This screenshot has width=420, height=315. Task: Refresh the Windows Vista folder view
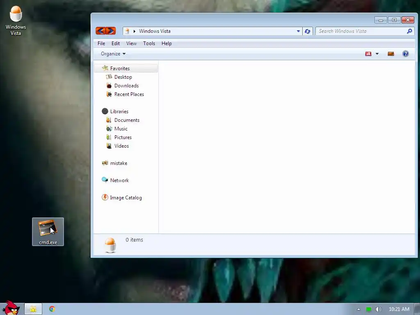click(308, 31)
